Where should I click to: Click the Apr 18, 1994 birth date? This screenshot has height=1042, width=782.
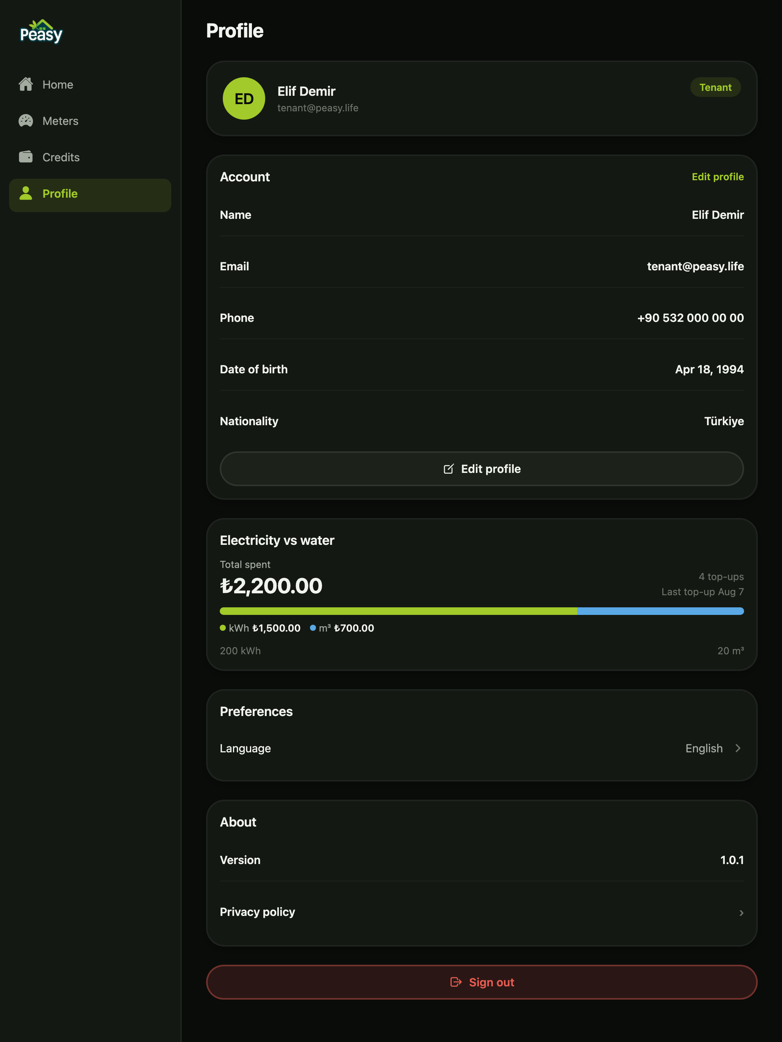click(709, 370)
